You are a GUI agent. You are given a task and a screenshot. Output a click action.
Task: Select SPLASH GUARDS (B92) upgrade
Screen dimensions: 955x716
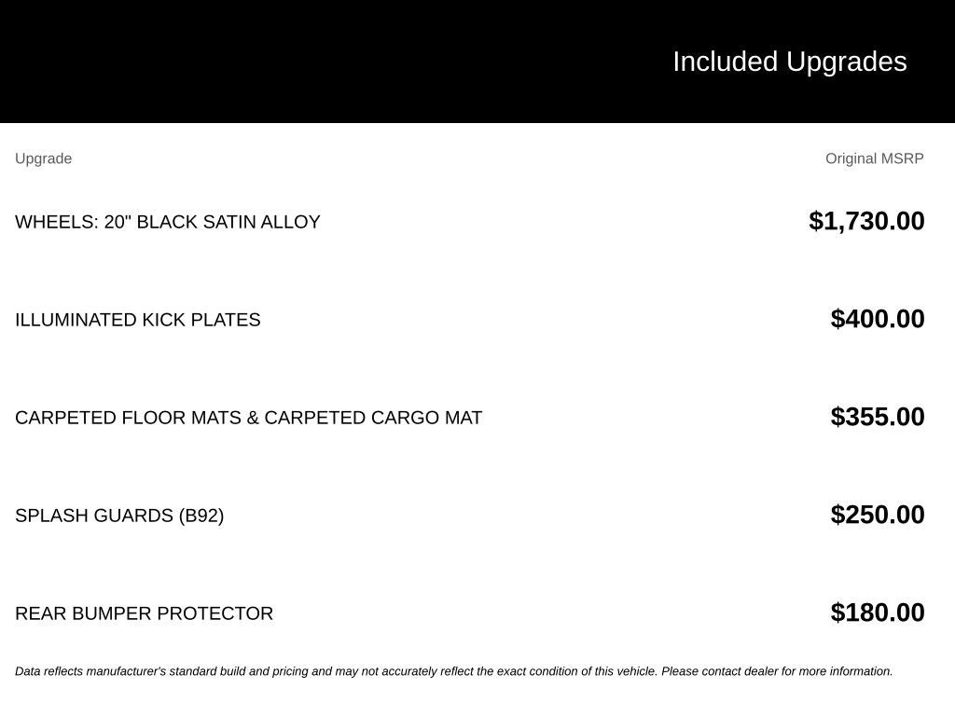119,516
